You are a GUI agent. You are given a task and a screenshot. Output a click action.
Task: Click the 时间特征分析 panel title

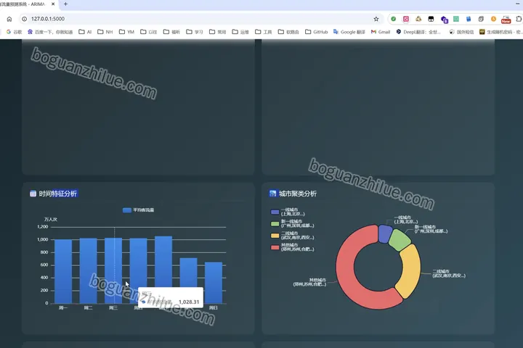(x=57, y=194)
